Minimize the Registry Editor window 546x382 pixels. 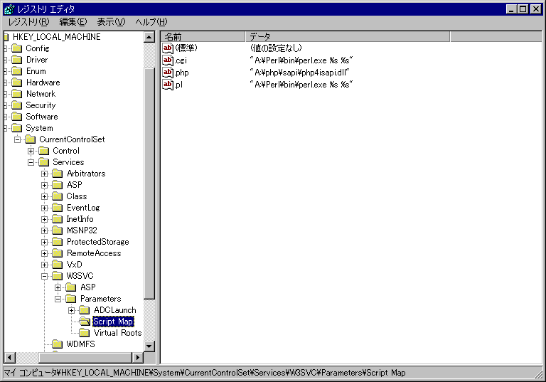511,9
